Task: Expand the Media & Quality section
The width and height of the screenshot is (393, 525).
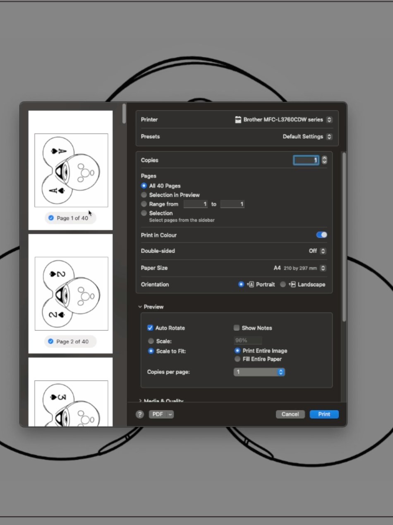Action: coord(140,401)
